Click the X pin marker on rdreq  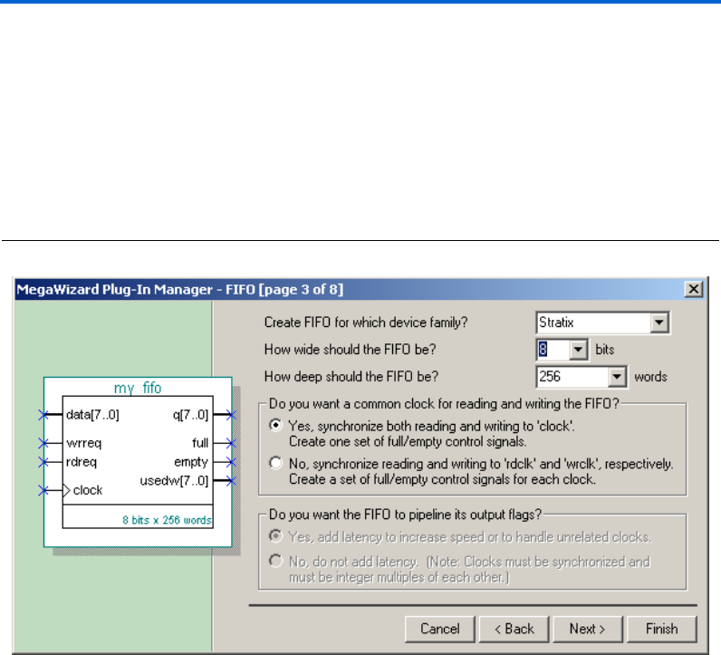[43, 462]
